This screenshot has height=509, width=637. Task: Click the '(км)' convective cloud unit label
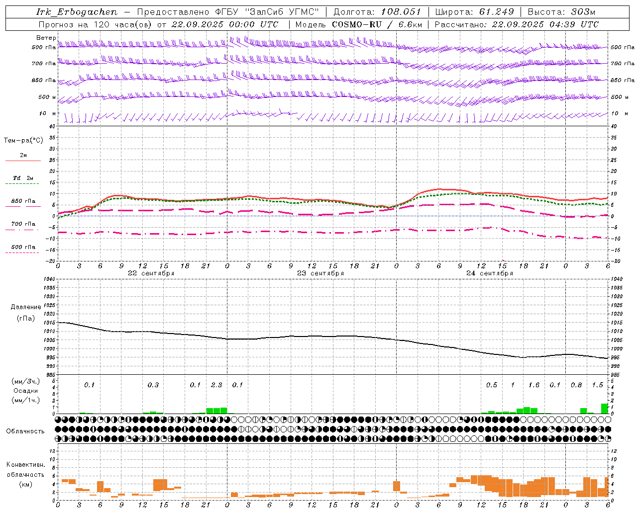coord(25,484)
